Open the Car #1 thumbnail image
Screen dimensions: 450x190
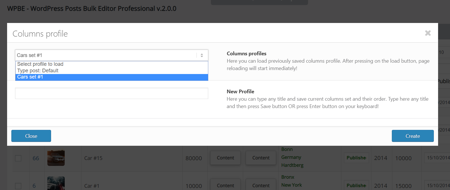click(56, 183)
